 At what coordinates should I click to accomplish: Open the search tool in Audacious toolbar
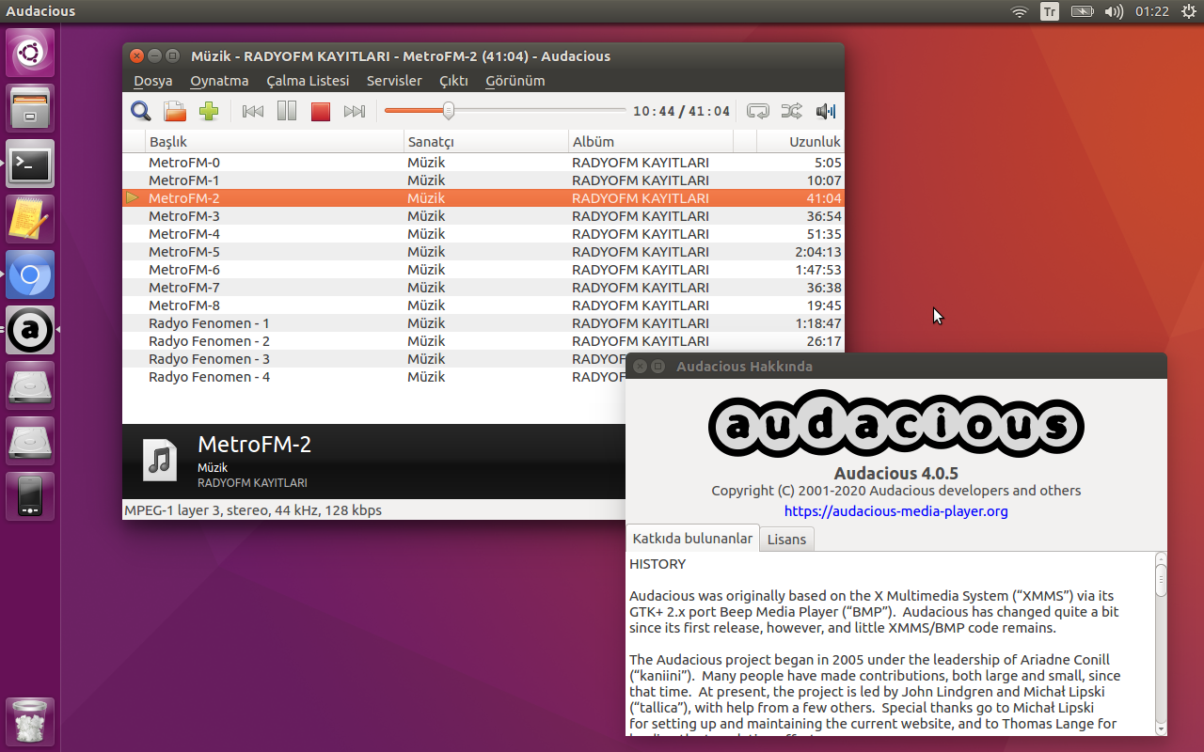point(141,112)
